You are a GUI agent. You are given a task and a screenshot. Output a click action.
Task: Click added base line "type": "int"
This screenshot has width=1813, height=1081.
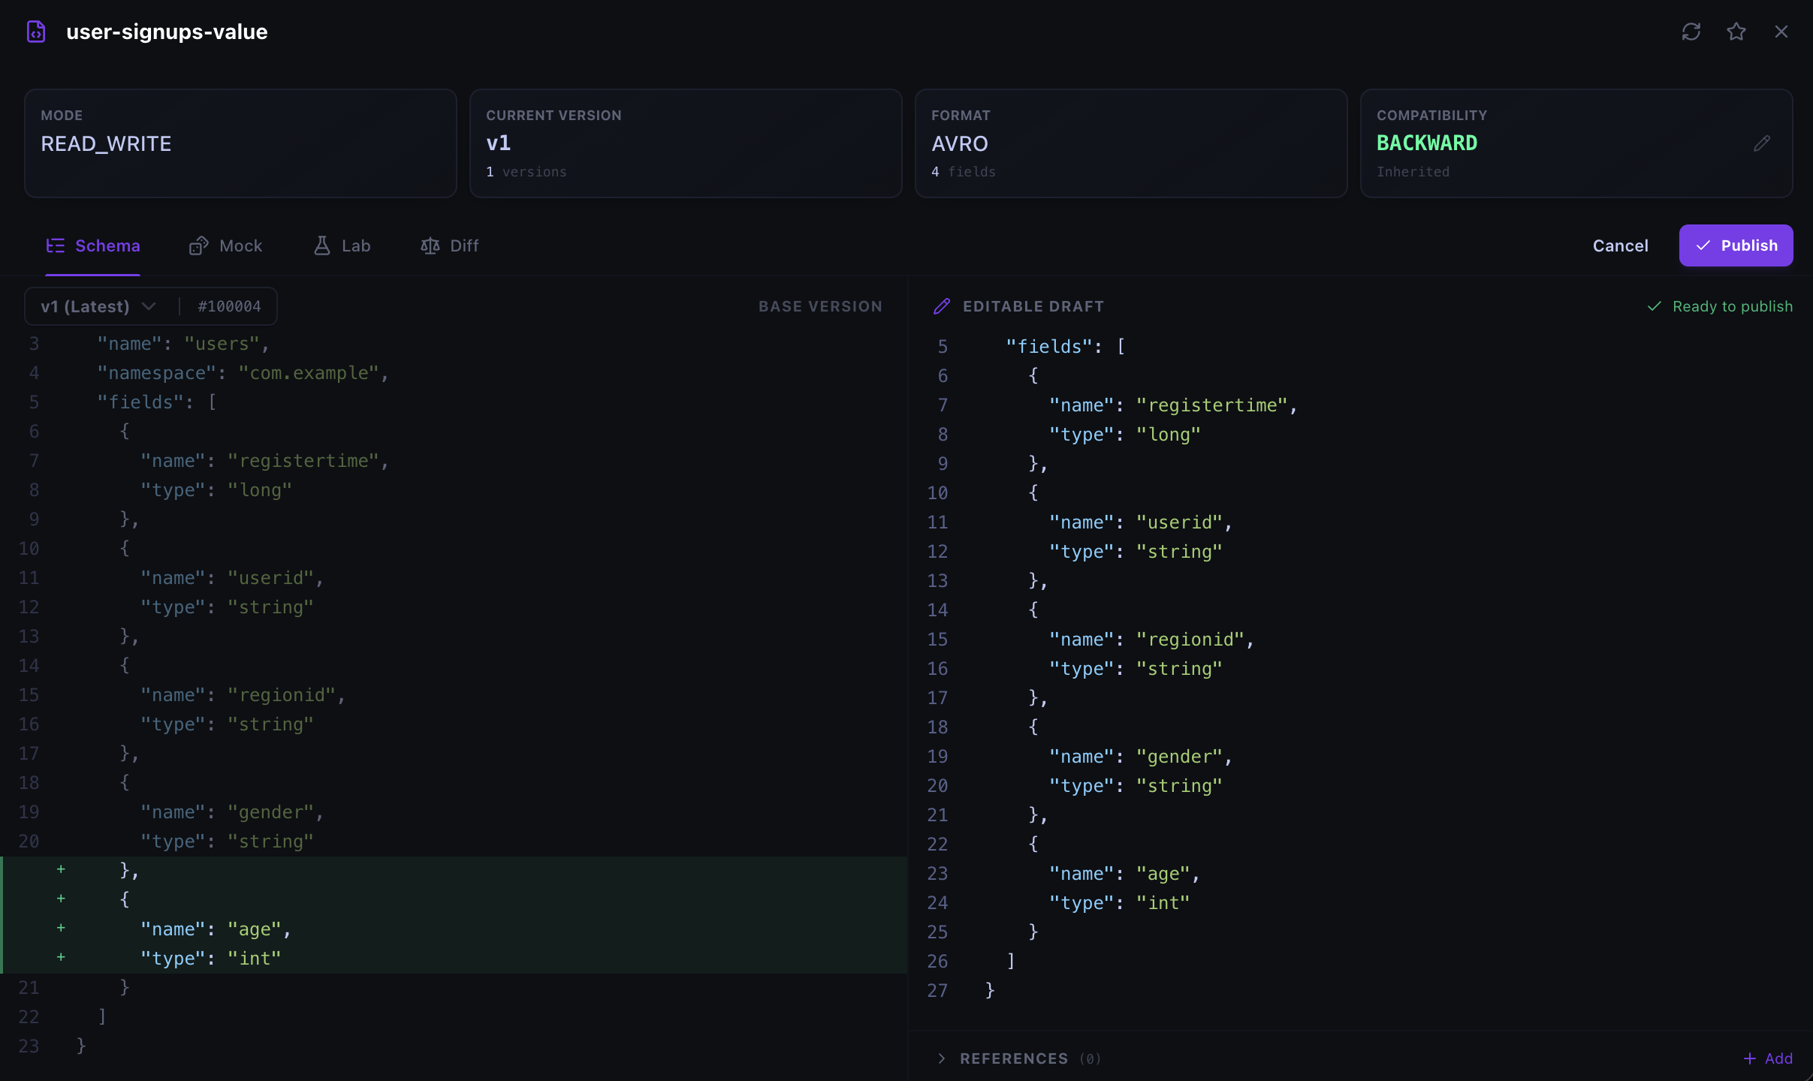(x=211, y=959)
